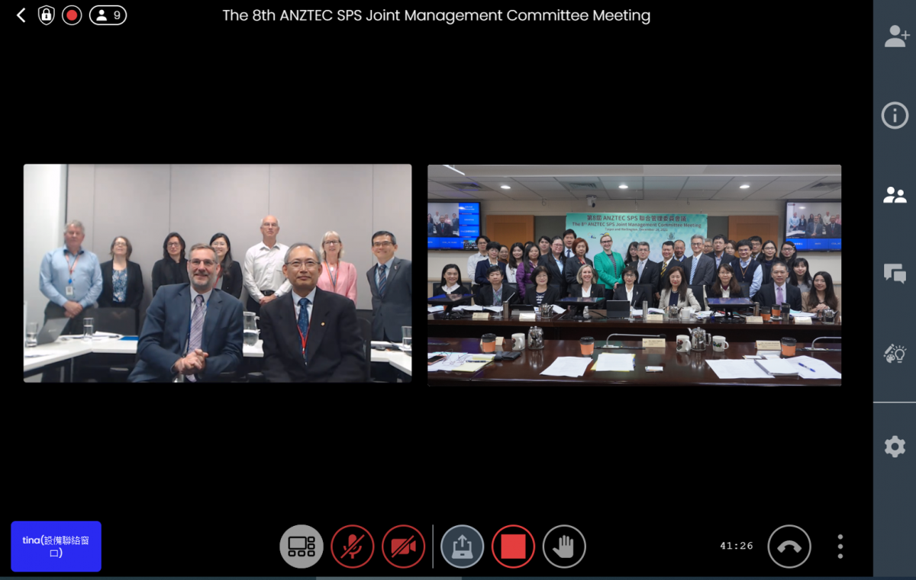916x580 pixels.
Task: Click the security lock shield icon
Action: (x=47, y=15)
